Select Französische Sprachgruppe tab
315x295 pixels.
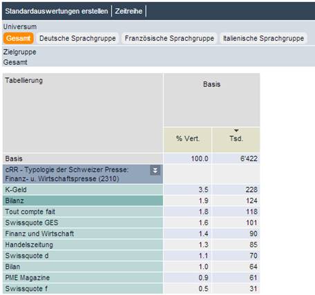[x=169, y=38]
